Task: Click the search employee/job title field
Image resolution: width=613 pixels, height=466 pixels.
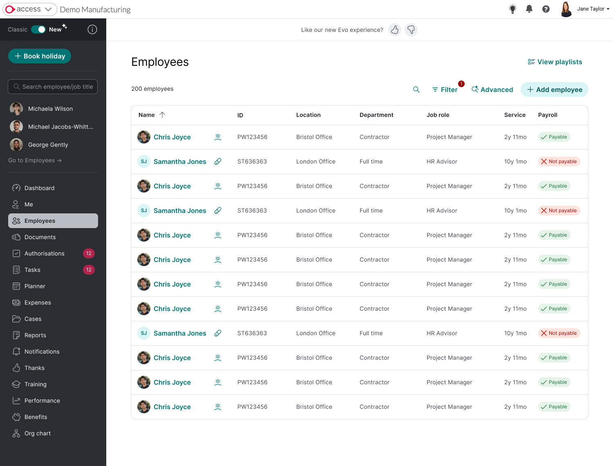Action: (x=52, y=87)
